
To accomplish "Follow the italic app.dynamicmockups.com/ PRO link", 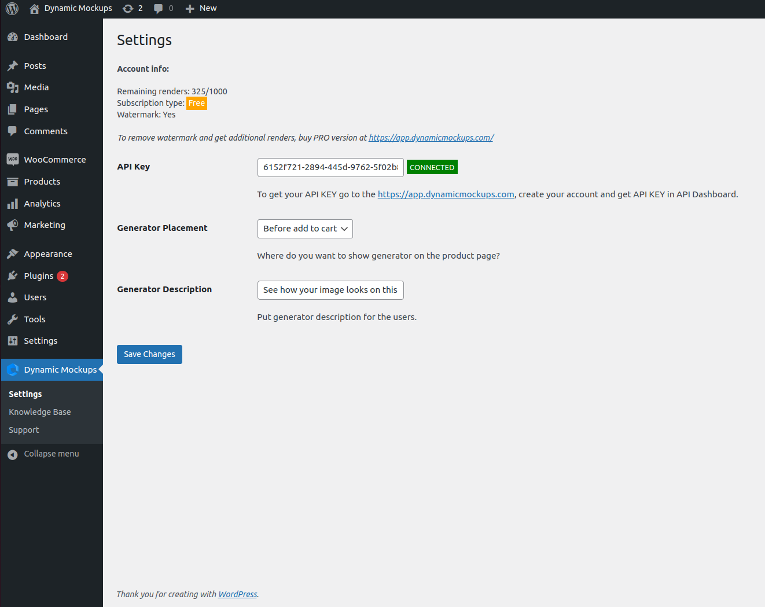I will click(x=431, y=138).
